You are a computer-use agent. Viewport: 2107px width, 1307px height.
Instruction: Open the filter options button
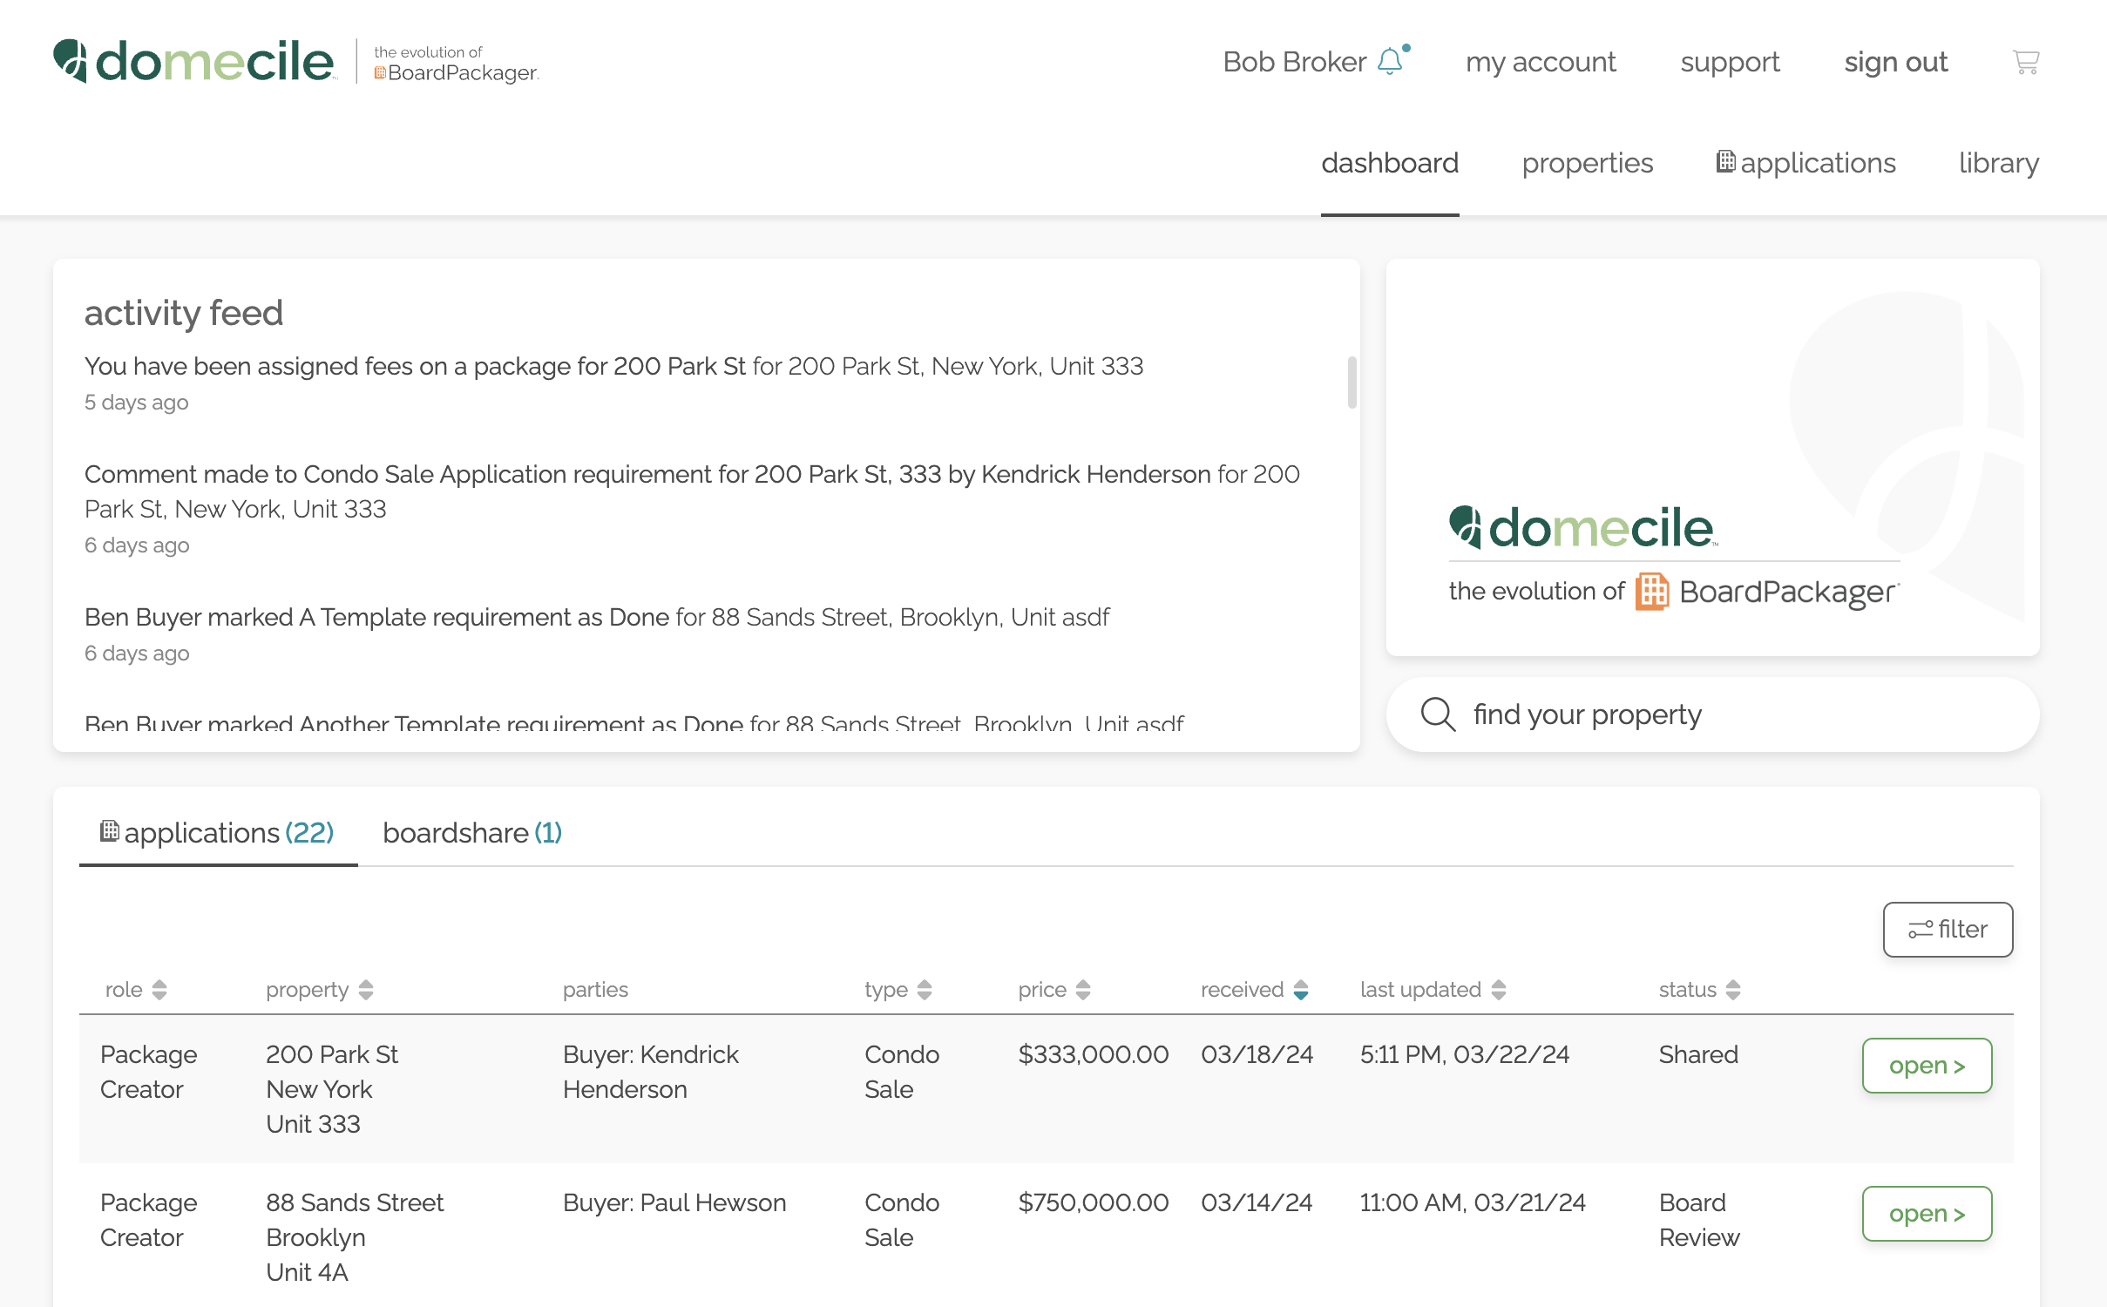pyautogui.click(x=1948, y=930)
